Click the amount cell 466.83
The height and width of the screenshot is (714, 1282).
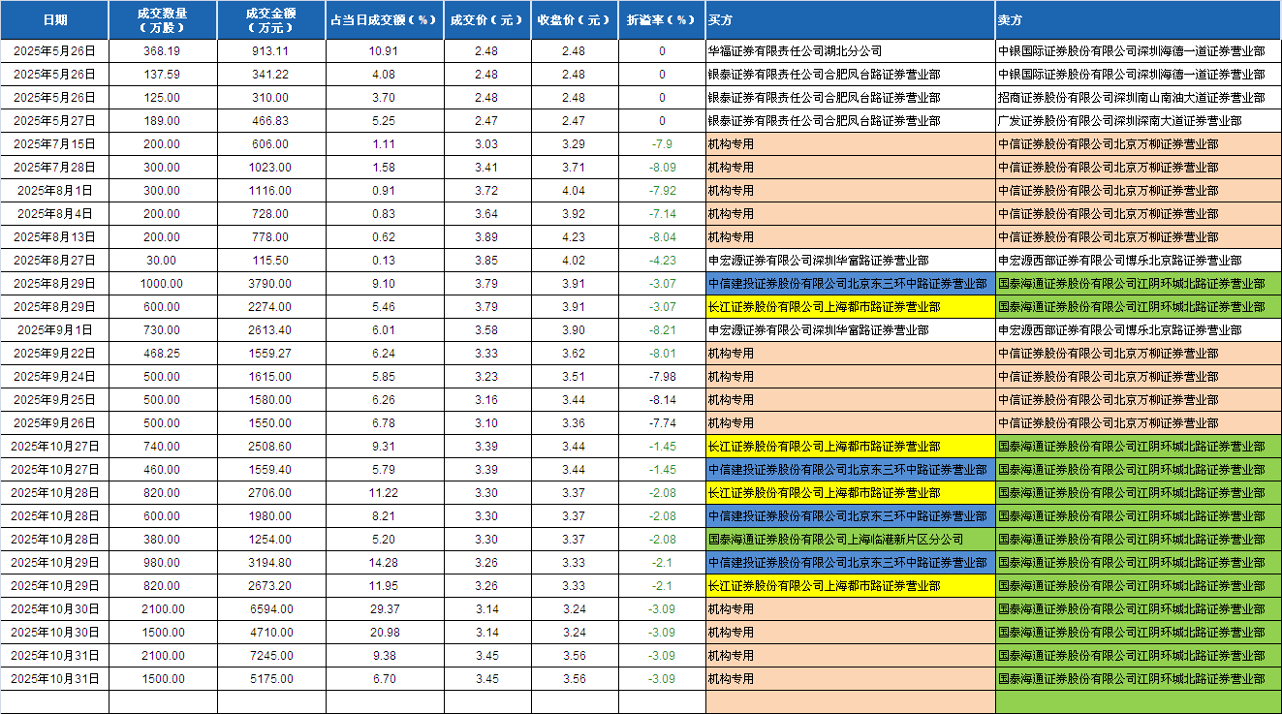coord(271,120)
